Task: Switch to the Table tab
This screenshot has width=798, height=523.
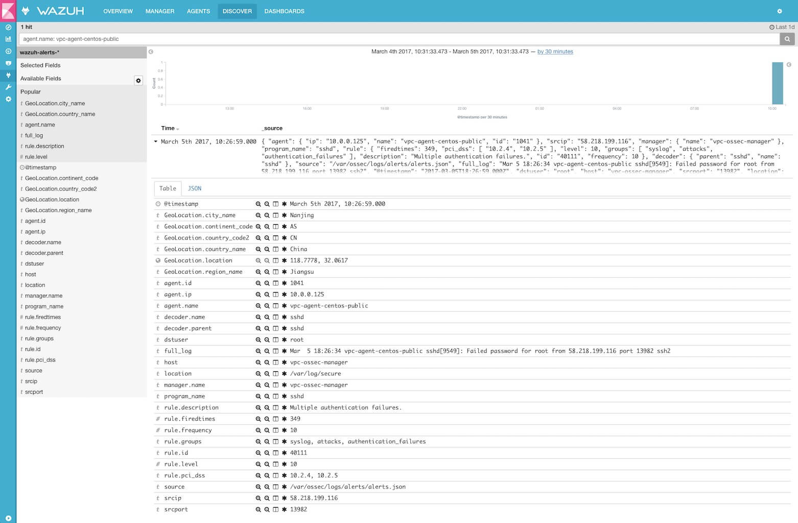Action: tap(168, 188)
